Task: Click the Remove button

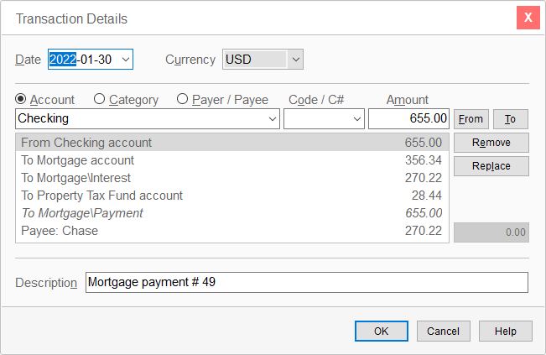Action: click(x=491, y=143)
